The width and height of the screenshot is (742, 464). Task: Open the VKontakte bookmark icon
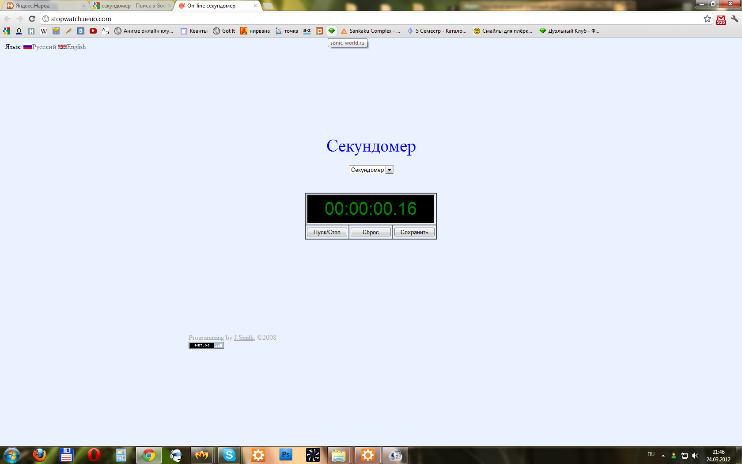[81, 31]
